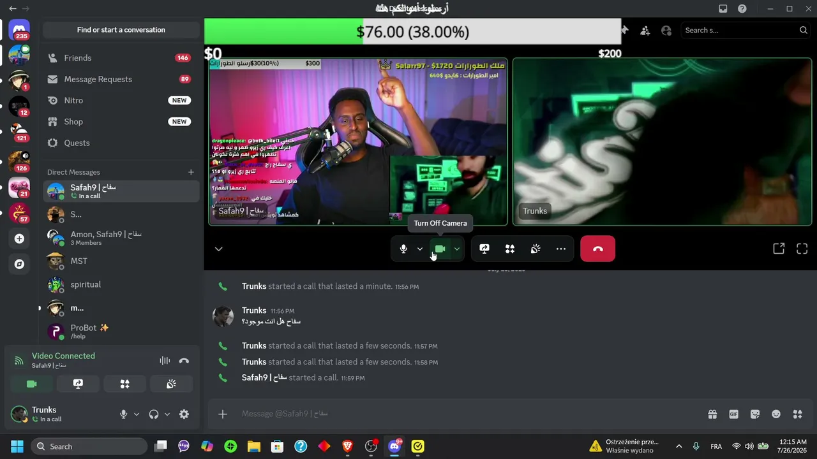
Task: Click the header Search field
Action: [x=746, y=30]
